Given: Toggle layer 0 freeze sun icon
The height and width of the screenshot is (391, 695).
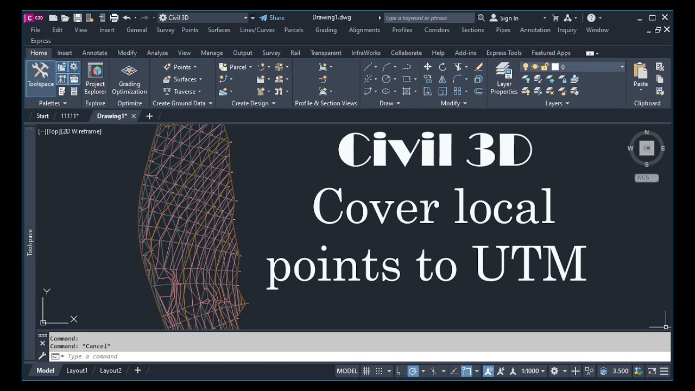Looking at the screenshot, I should 535,67.
